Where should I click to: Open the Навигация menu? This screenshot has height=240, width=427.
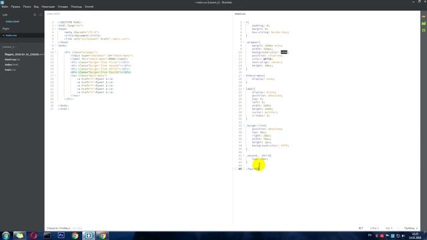[x=48, y=7]
